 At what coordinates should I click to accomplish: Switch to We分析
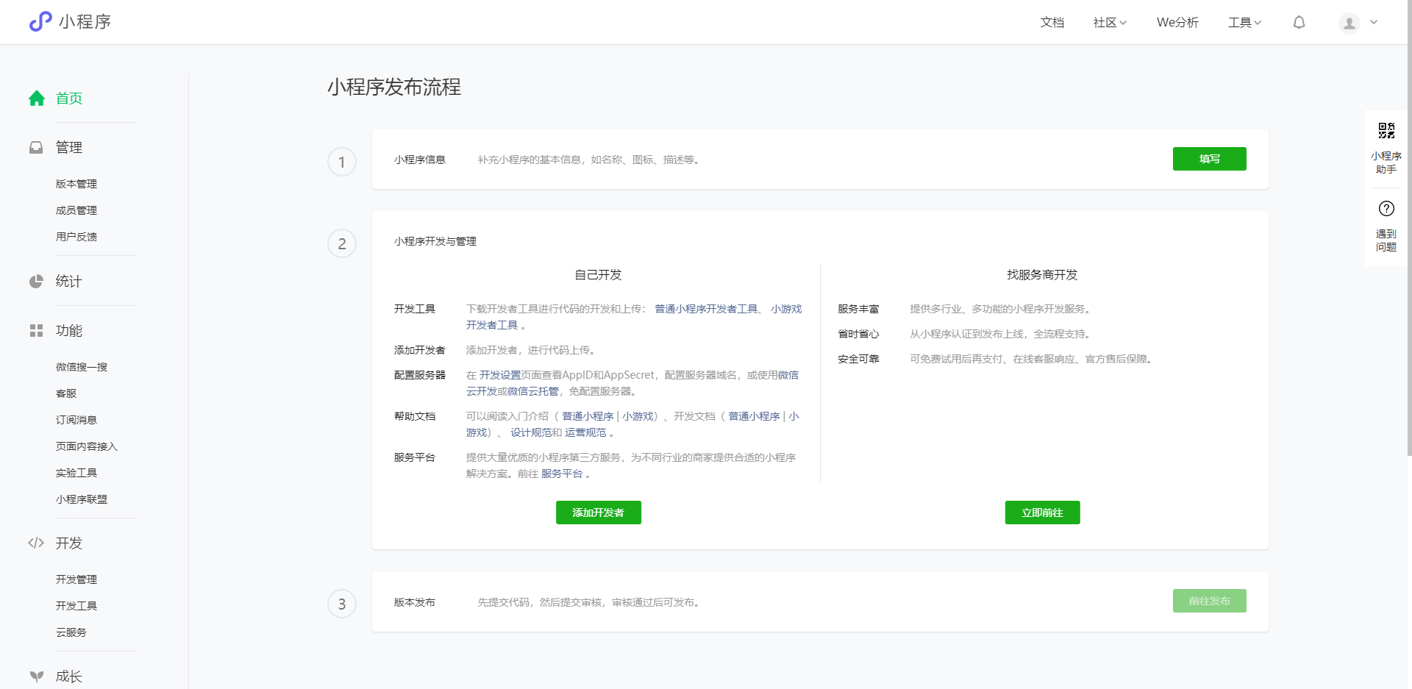[x=1177, y=22]
